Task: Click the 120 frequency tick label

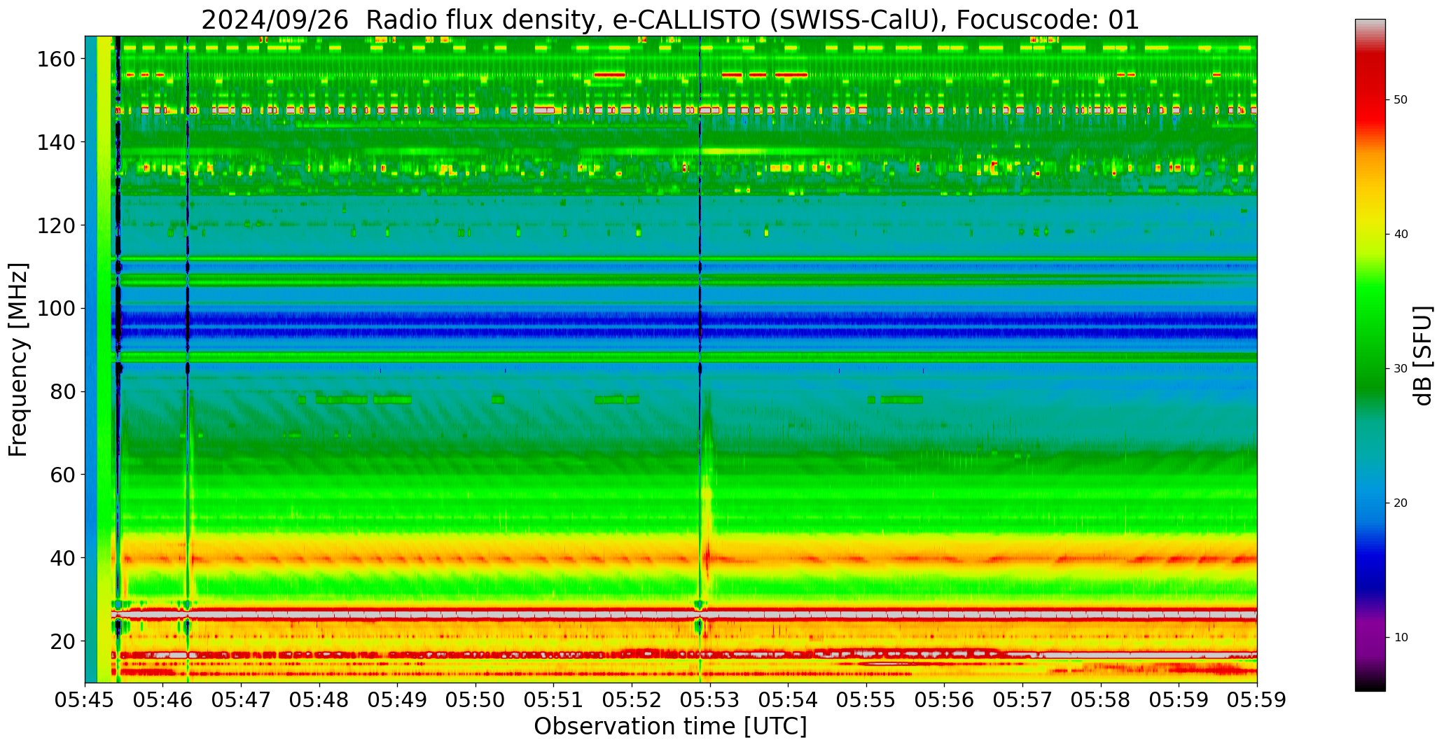Action: click(55, 225)
